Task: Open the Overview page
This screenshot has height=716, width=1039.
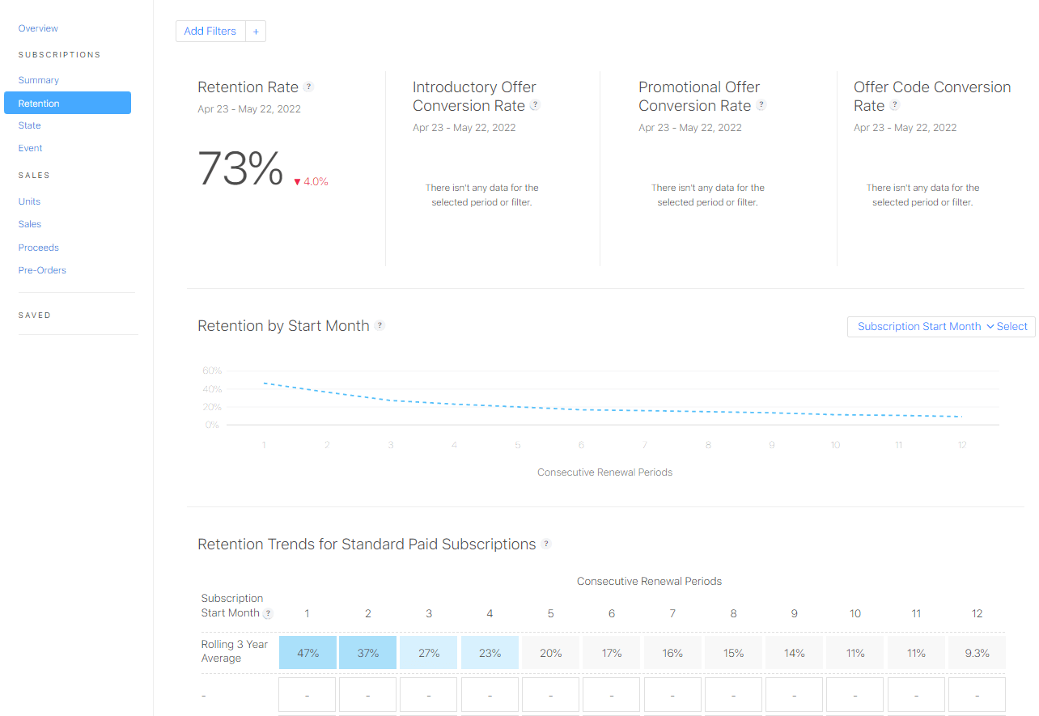Action: pyautogui.click(x=38, y=28)
